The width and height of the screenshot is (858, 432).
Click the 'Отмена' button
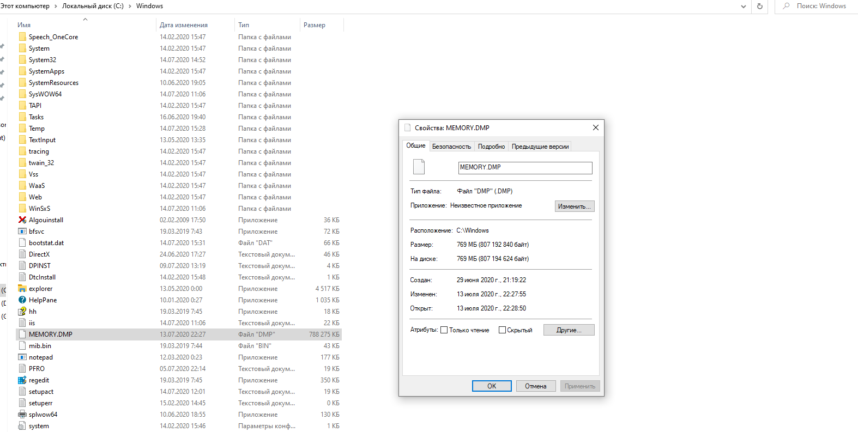tap(536, 386)
